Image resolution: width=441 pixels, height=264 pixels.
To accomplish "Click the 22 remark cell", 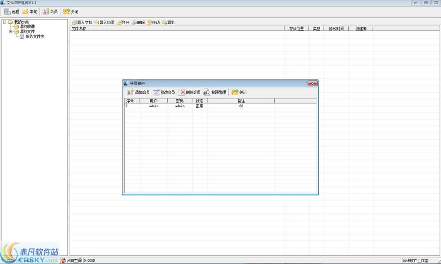I will point(241,106).
